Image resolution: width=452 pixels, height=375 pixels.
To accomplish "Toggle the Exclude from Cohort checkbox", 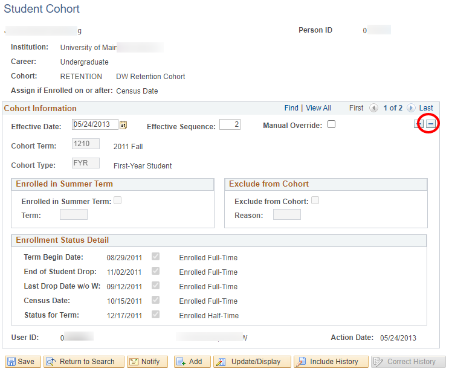I will tap(315, 200).
